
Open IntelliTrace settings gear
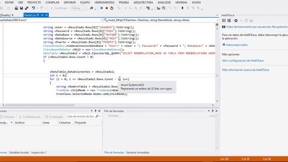click(236, 21)
